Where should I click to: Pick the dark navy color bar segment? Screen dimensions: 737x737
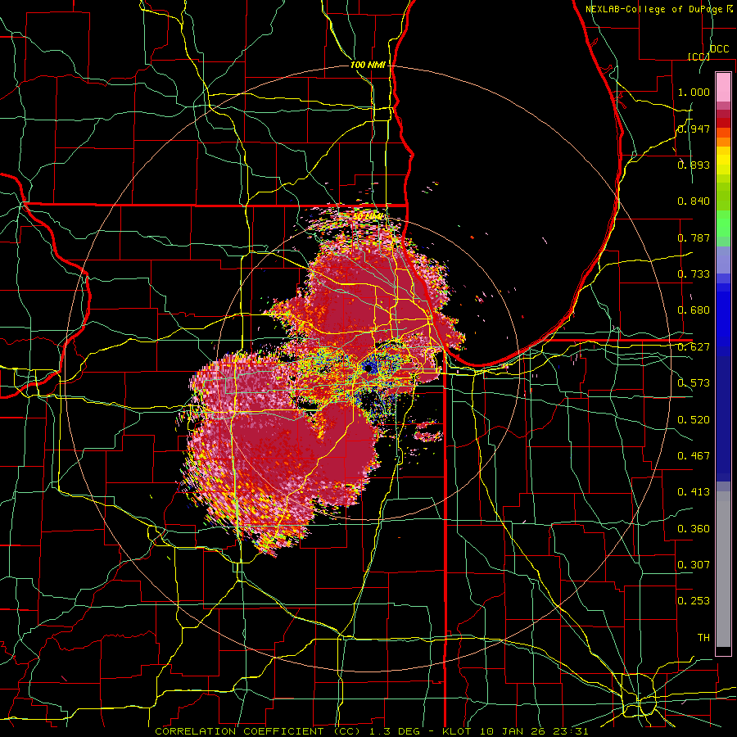point(723,418)
